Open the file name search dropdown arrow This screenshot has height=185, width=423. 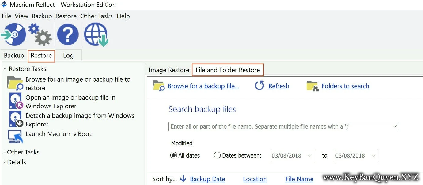point(395,126)
